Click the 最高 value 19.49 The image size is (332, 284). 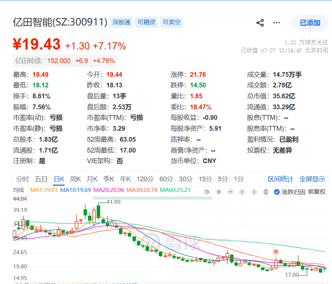pyautogui.click(x=41, y=75)
